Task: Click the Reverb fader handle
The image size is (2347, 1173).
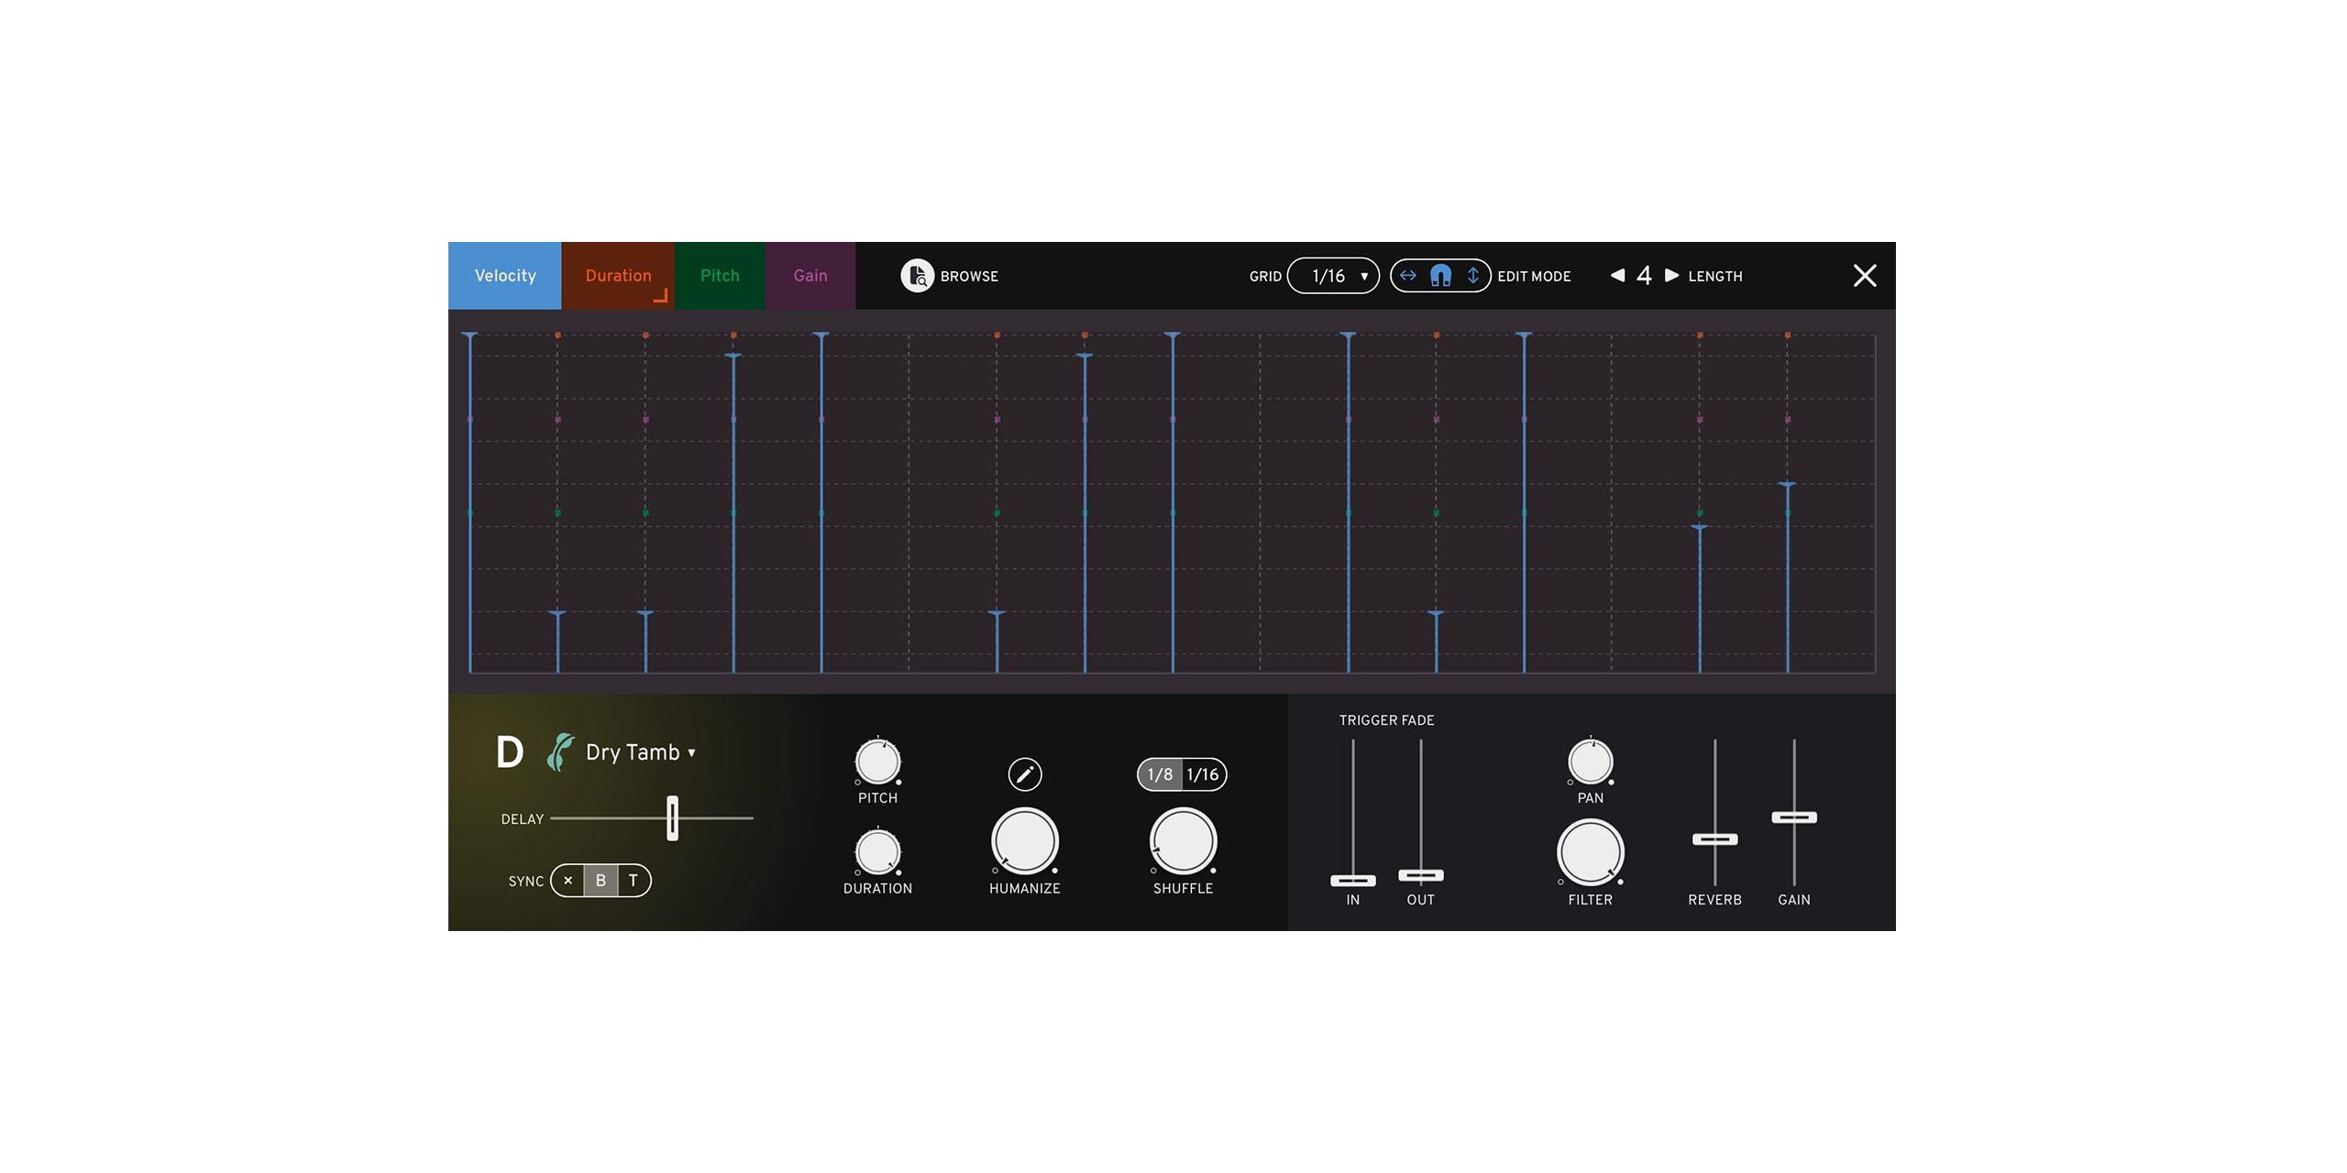Action: [x=1714, y=839]
